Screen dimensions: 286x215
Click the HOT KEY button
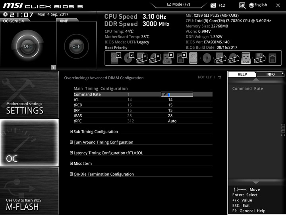tap(205, 77)
